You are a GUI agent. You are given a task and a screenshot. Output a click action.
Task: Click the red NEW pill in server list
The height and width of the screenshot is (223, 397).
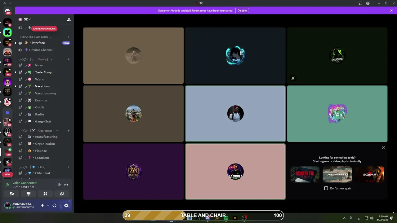click(7, 174)
